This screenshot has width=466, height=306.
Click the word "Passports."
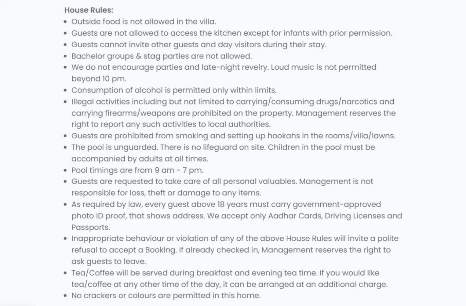(91, 227)
